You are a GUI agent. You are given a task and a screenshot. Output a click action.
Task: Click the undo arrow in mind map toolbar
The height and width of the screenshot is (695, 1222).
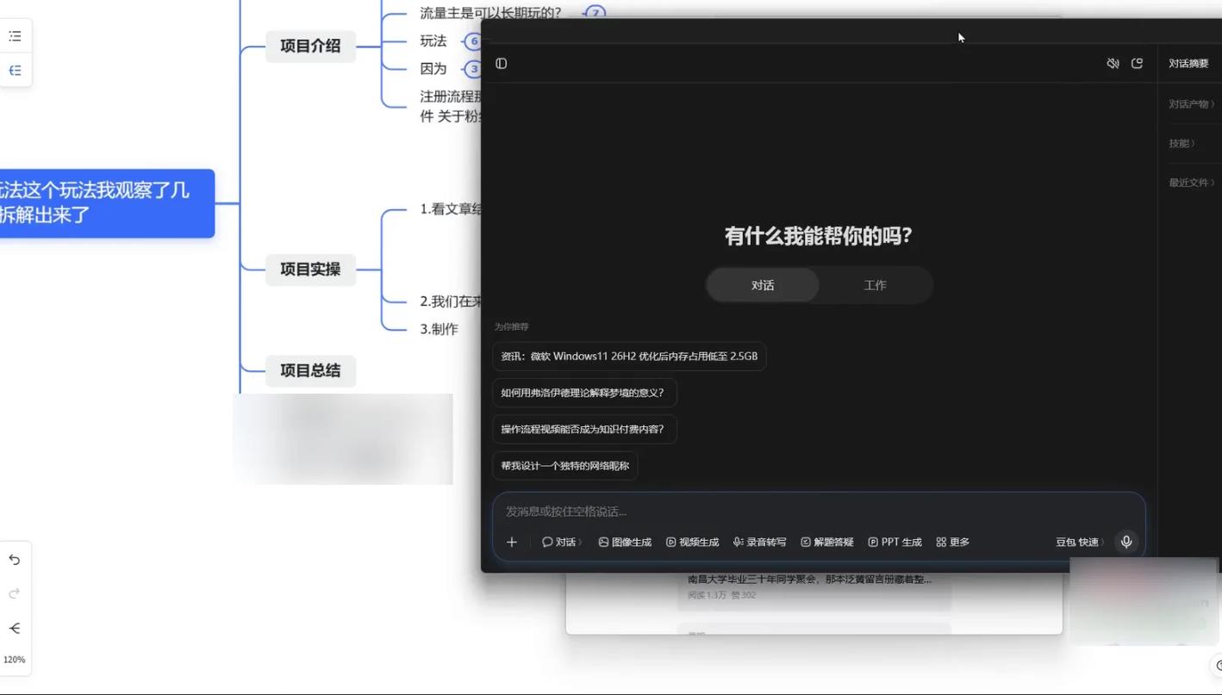coord(15,560)
